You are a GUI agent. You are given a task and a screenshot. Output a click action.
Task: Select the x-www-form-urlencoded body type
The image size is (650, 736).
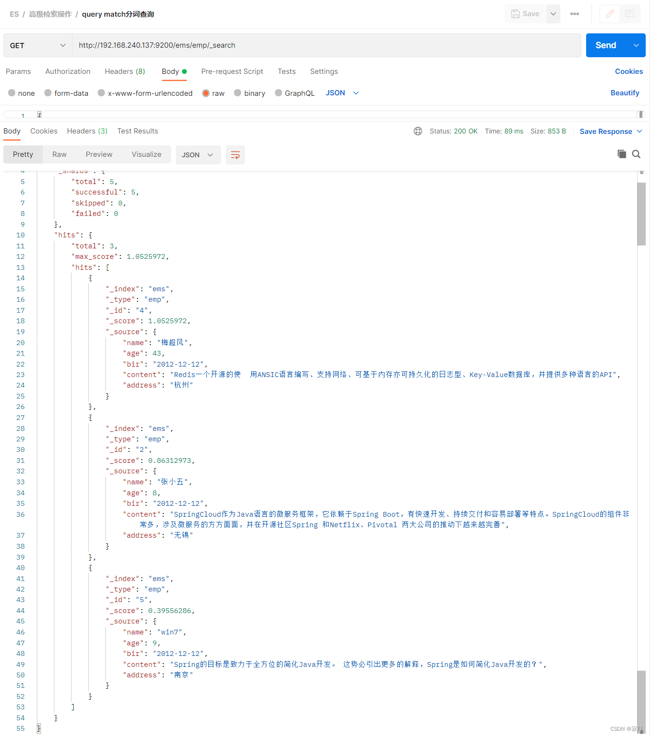[145, 93]
